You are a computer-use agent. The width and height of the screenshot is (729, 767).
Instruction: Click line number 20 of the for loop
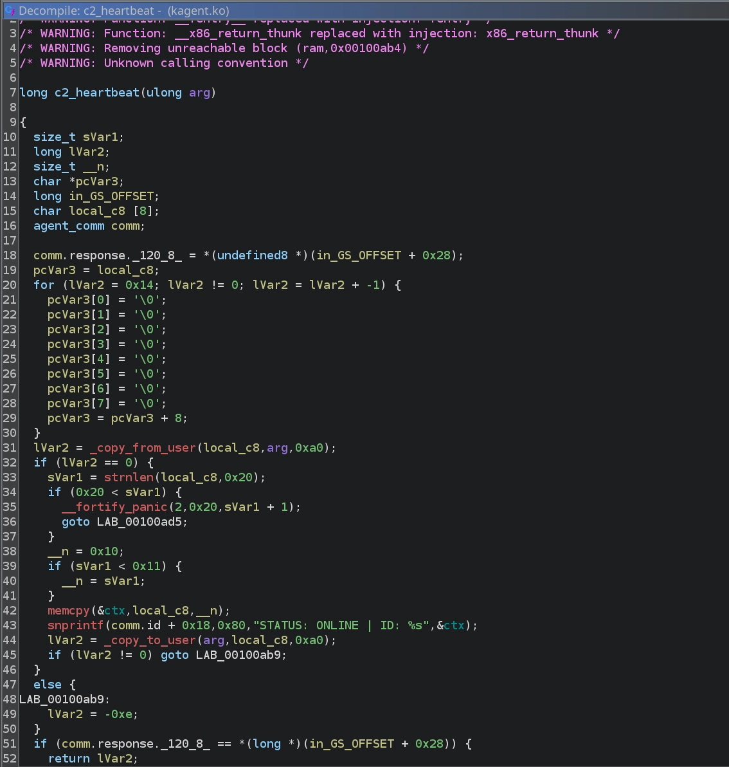coord(10,285)
